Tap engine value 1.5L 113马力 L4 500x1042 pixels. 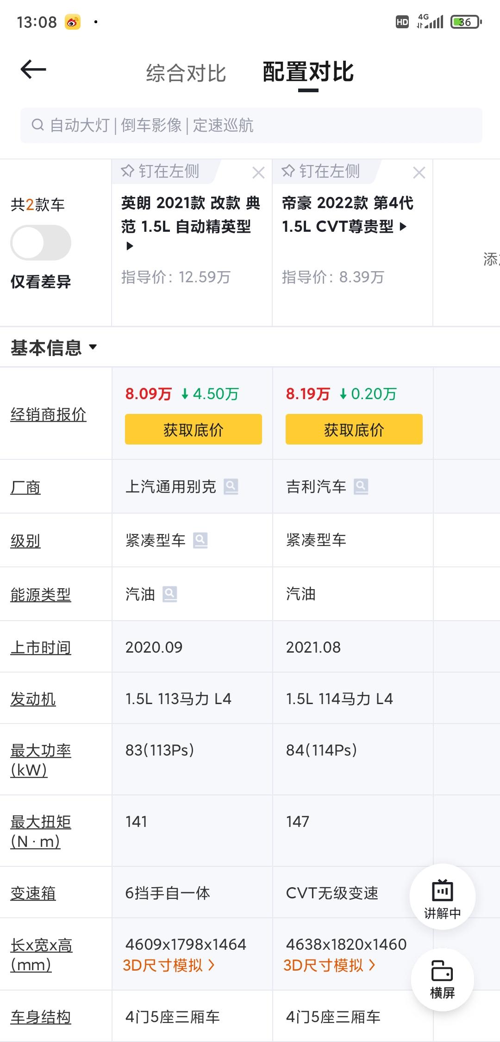(178, 699)
